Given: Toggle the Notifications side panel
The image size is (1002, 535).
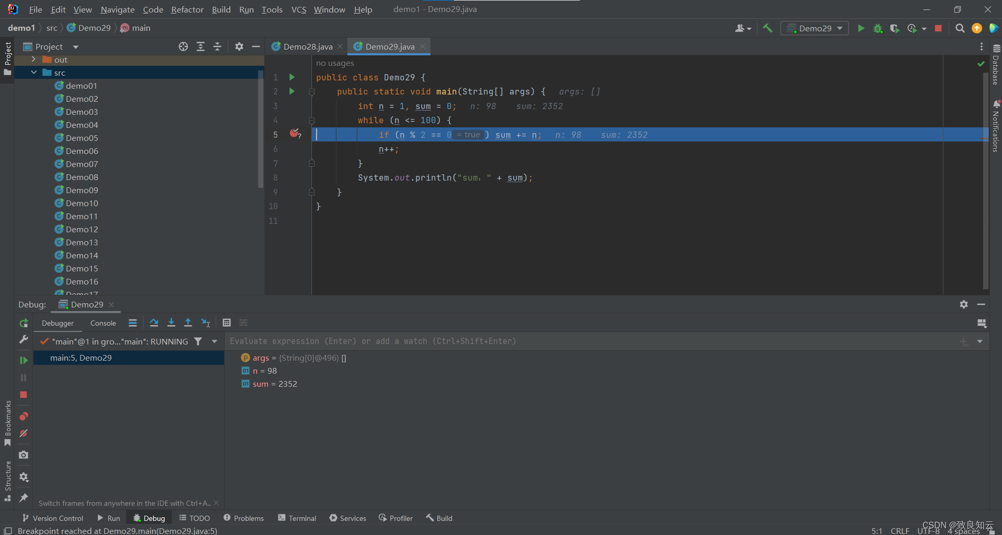Looking at the screenshot, I should tap(996, 126).
